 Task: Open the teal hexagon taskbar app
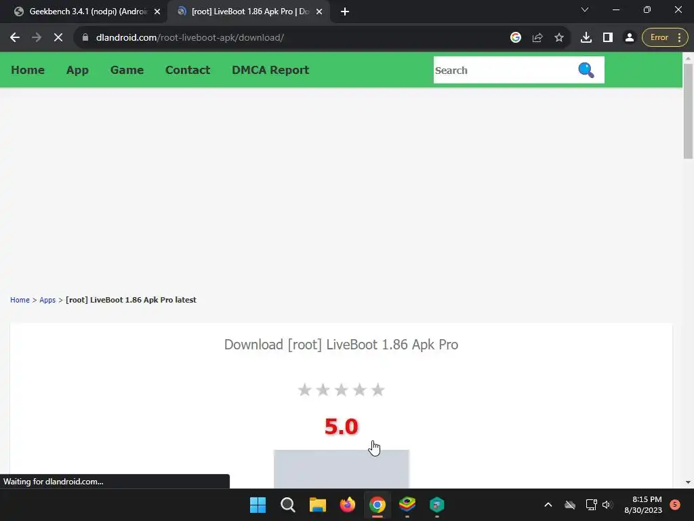tap(437, 505)
